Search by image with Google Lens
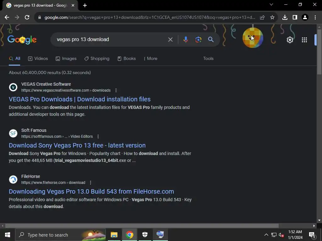Viewport: 322px width, 241px height. pyautogui.click(x=198, y=40)
